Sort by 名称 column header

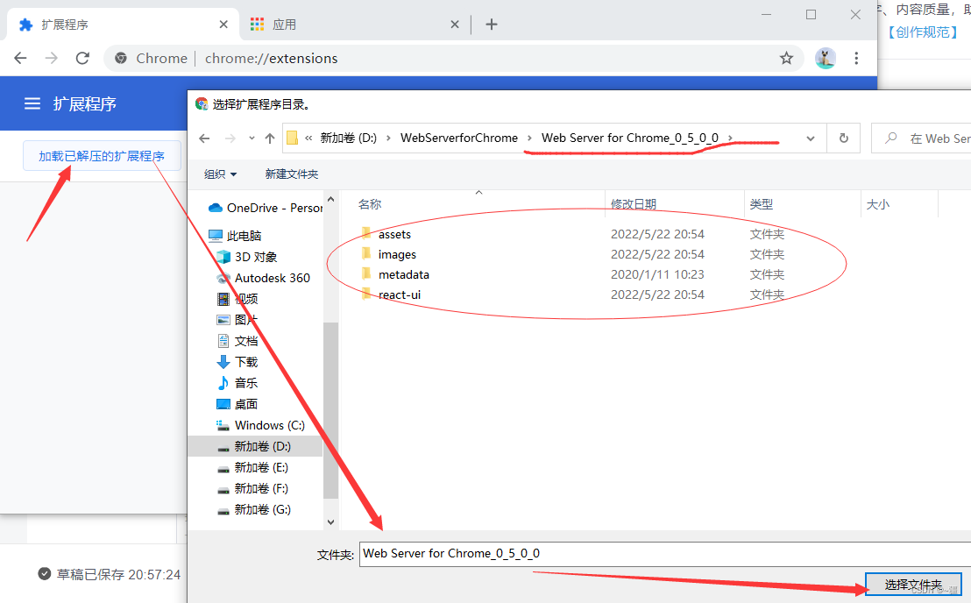coord(370,204)
